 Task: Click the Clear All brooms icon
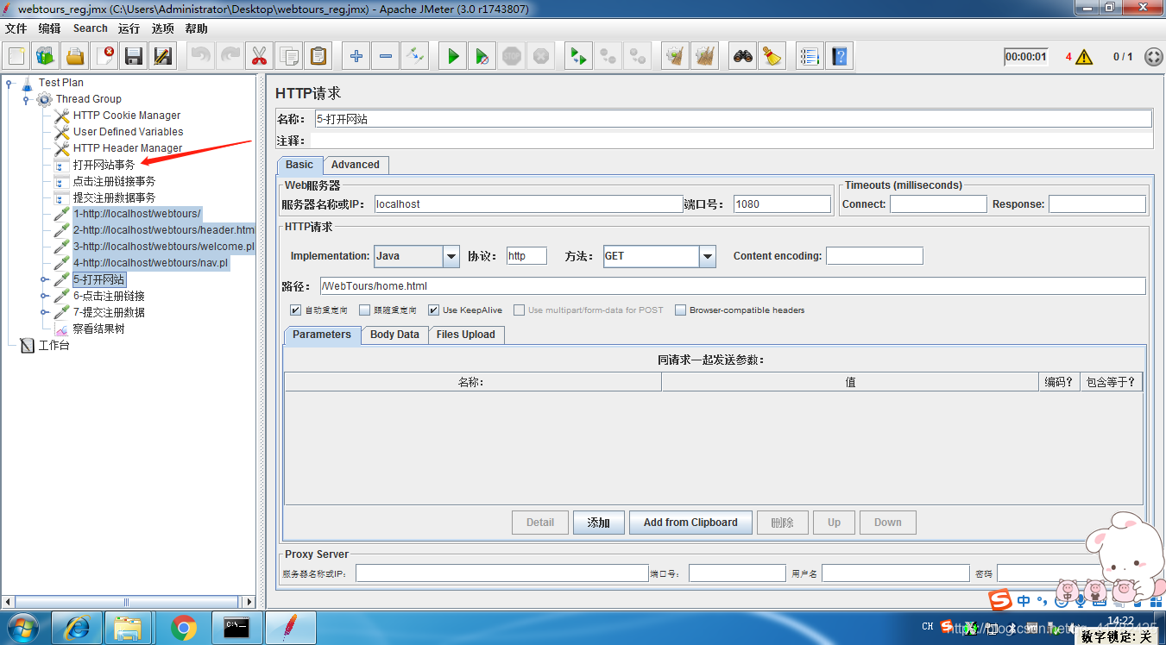point(705,57)
